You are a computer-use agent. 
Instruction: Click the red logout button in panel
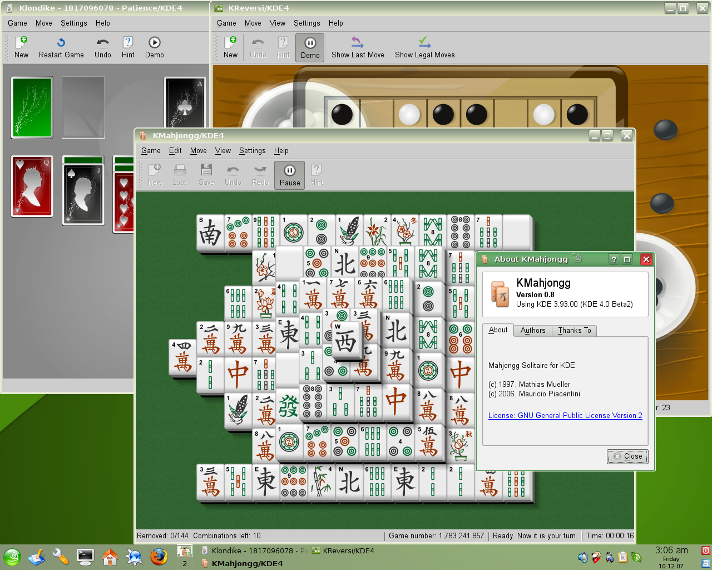706,551
